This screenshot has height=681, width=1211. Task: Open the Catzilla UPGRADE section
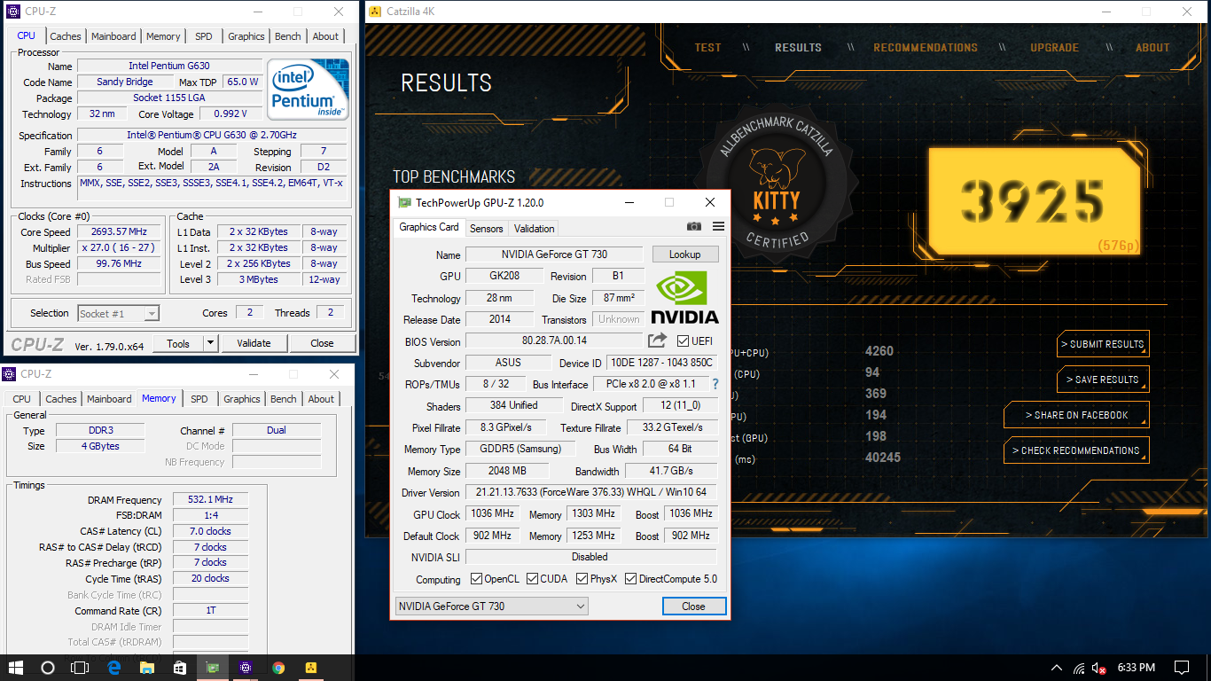tap(1054, 48)
